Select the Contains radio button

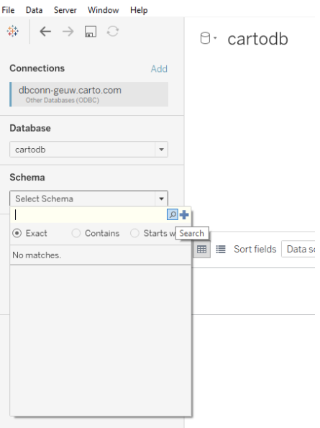click(76, 233)
